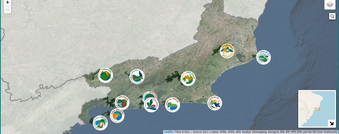Zoom out of the map
This screenshot has height=134, width=339.
(x=8, y=10)
